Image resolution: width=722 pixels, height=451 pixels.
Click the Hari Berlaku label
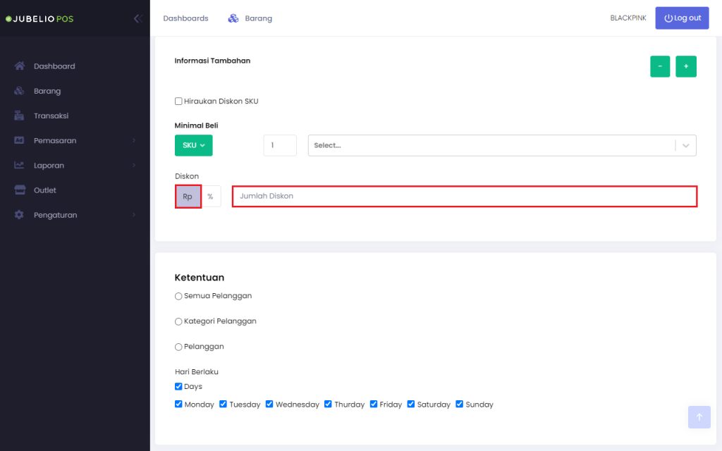click(197, 372)
